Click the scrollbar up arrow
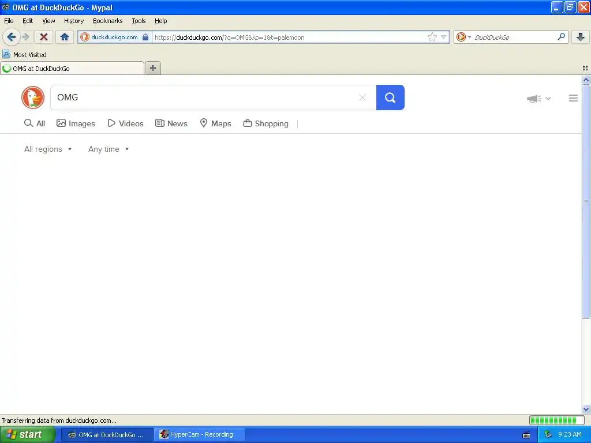Image resolution: width=591 pixels, height=443 pixels. tap(586, 80)
